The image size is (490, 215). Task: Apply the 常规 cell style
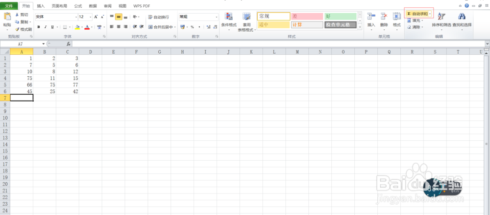(x=273, y=16)
